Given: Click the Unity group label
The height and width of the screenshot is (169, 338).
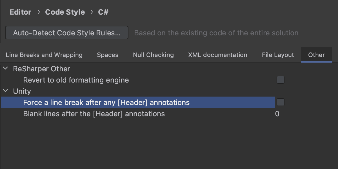Looking at the screenshot, I should [x=22, y=91].
